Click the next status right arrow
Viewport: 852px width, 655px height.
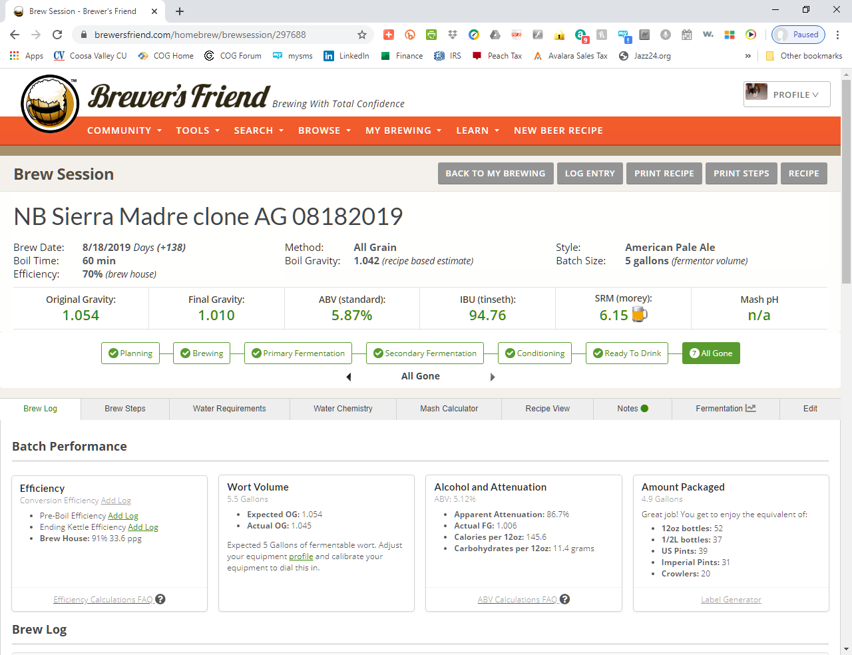point(493,377)
